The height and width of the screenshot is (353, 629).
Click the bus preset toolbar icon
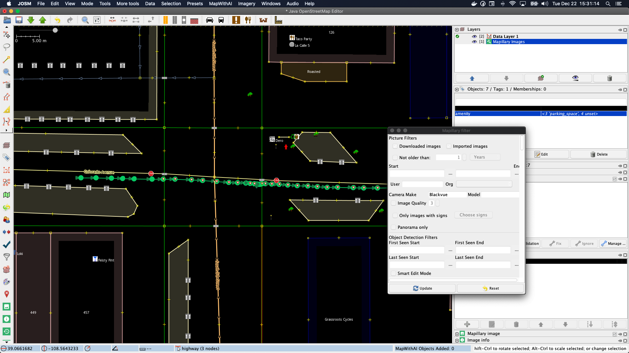(221, 20)
